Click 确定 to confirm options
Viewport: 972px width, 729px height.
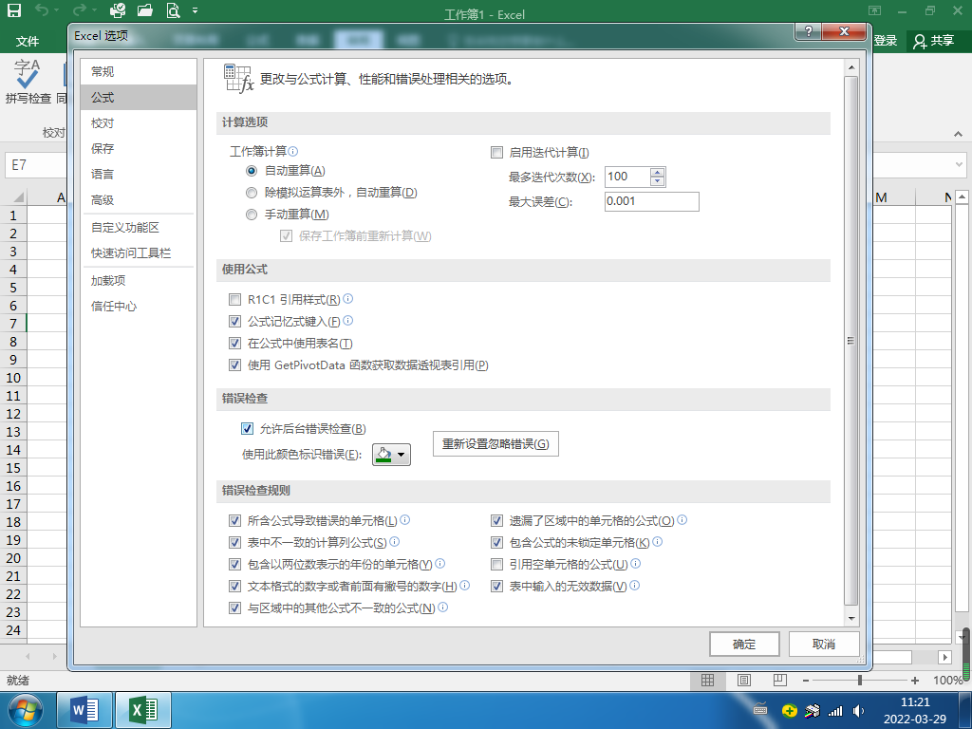[744, 645]
